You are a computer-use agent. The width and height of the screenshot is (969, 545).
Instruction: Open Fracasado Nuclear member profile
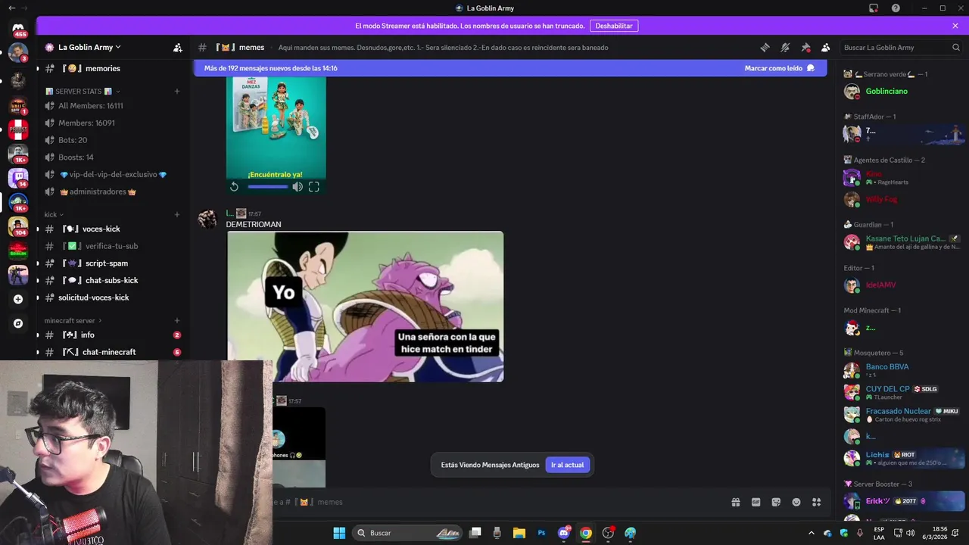point(903,414)
